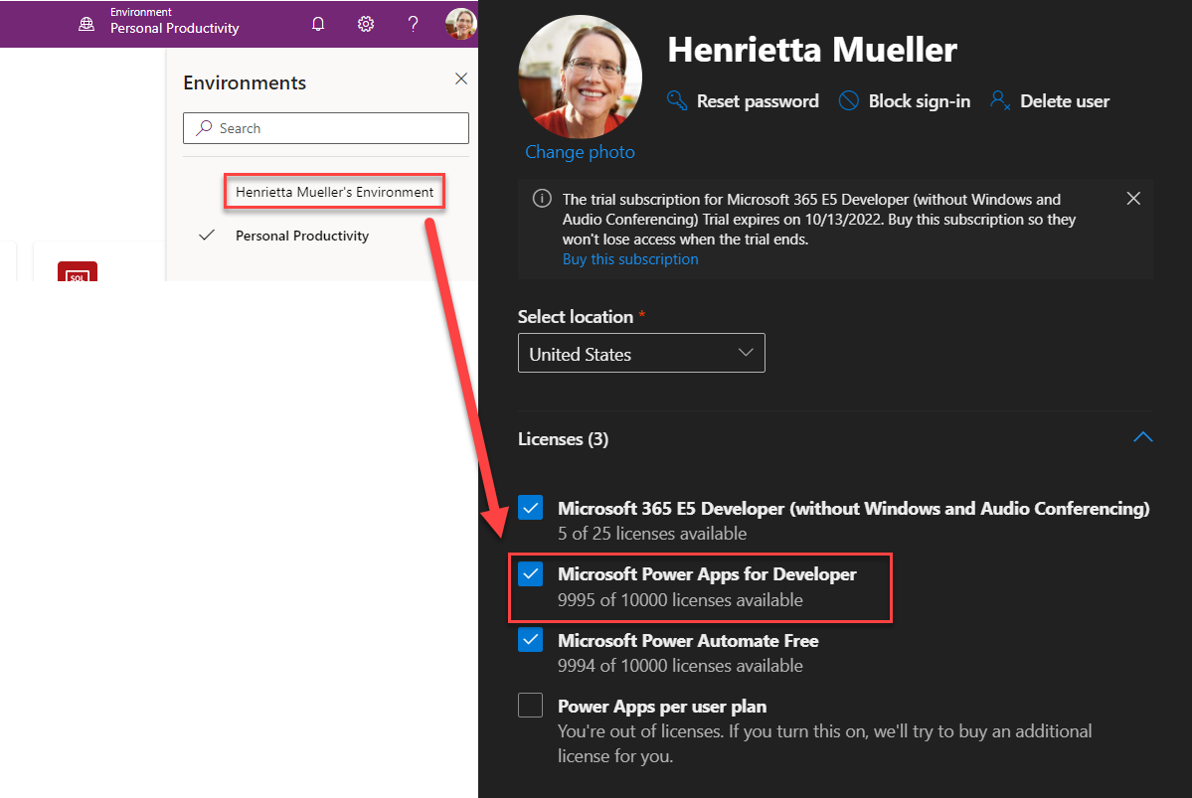Image resolution: width=1192 pixels, height=798 pixels.
Task: Click '9995 of 10000 licenses available' text
Action: (x=680, y=599)
